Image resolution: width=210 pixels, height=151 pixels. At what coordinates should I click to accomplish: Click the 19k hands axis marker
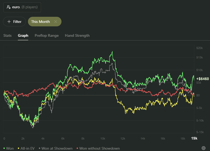pos(194,138)
